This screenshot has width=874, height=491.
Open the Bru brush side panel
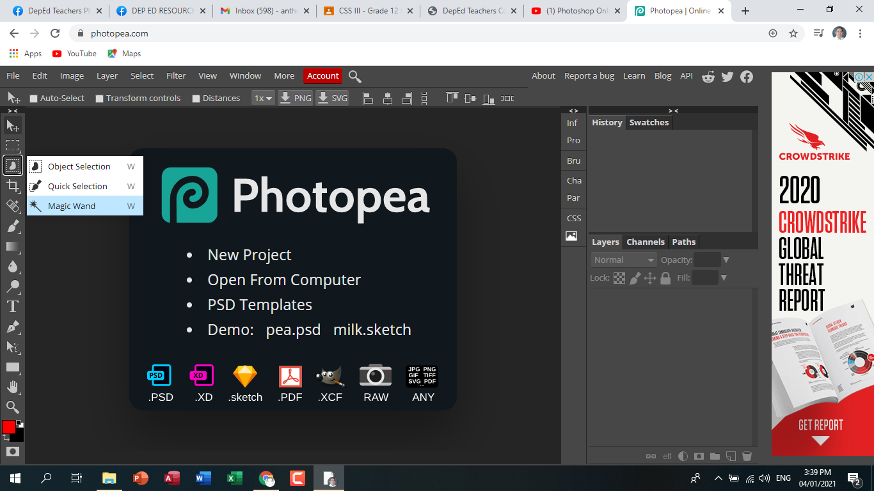point(573,160)
